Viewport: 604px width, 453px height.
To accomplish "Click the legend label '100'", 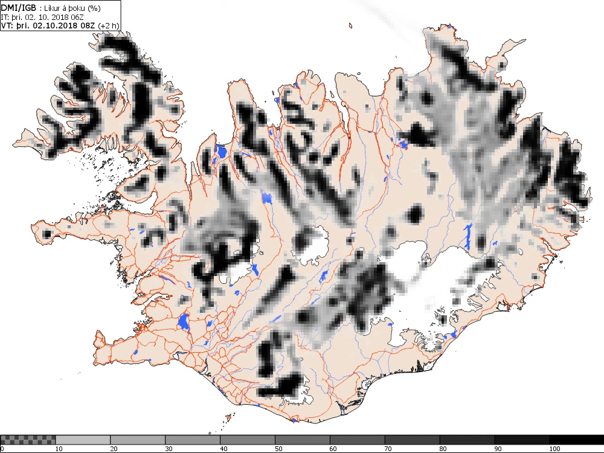I will click(x=554, y=449).
